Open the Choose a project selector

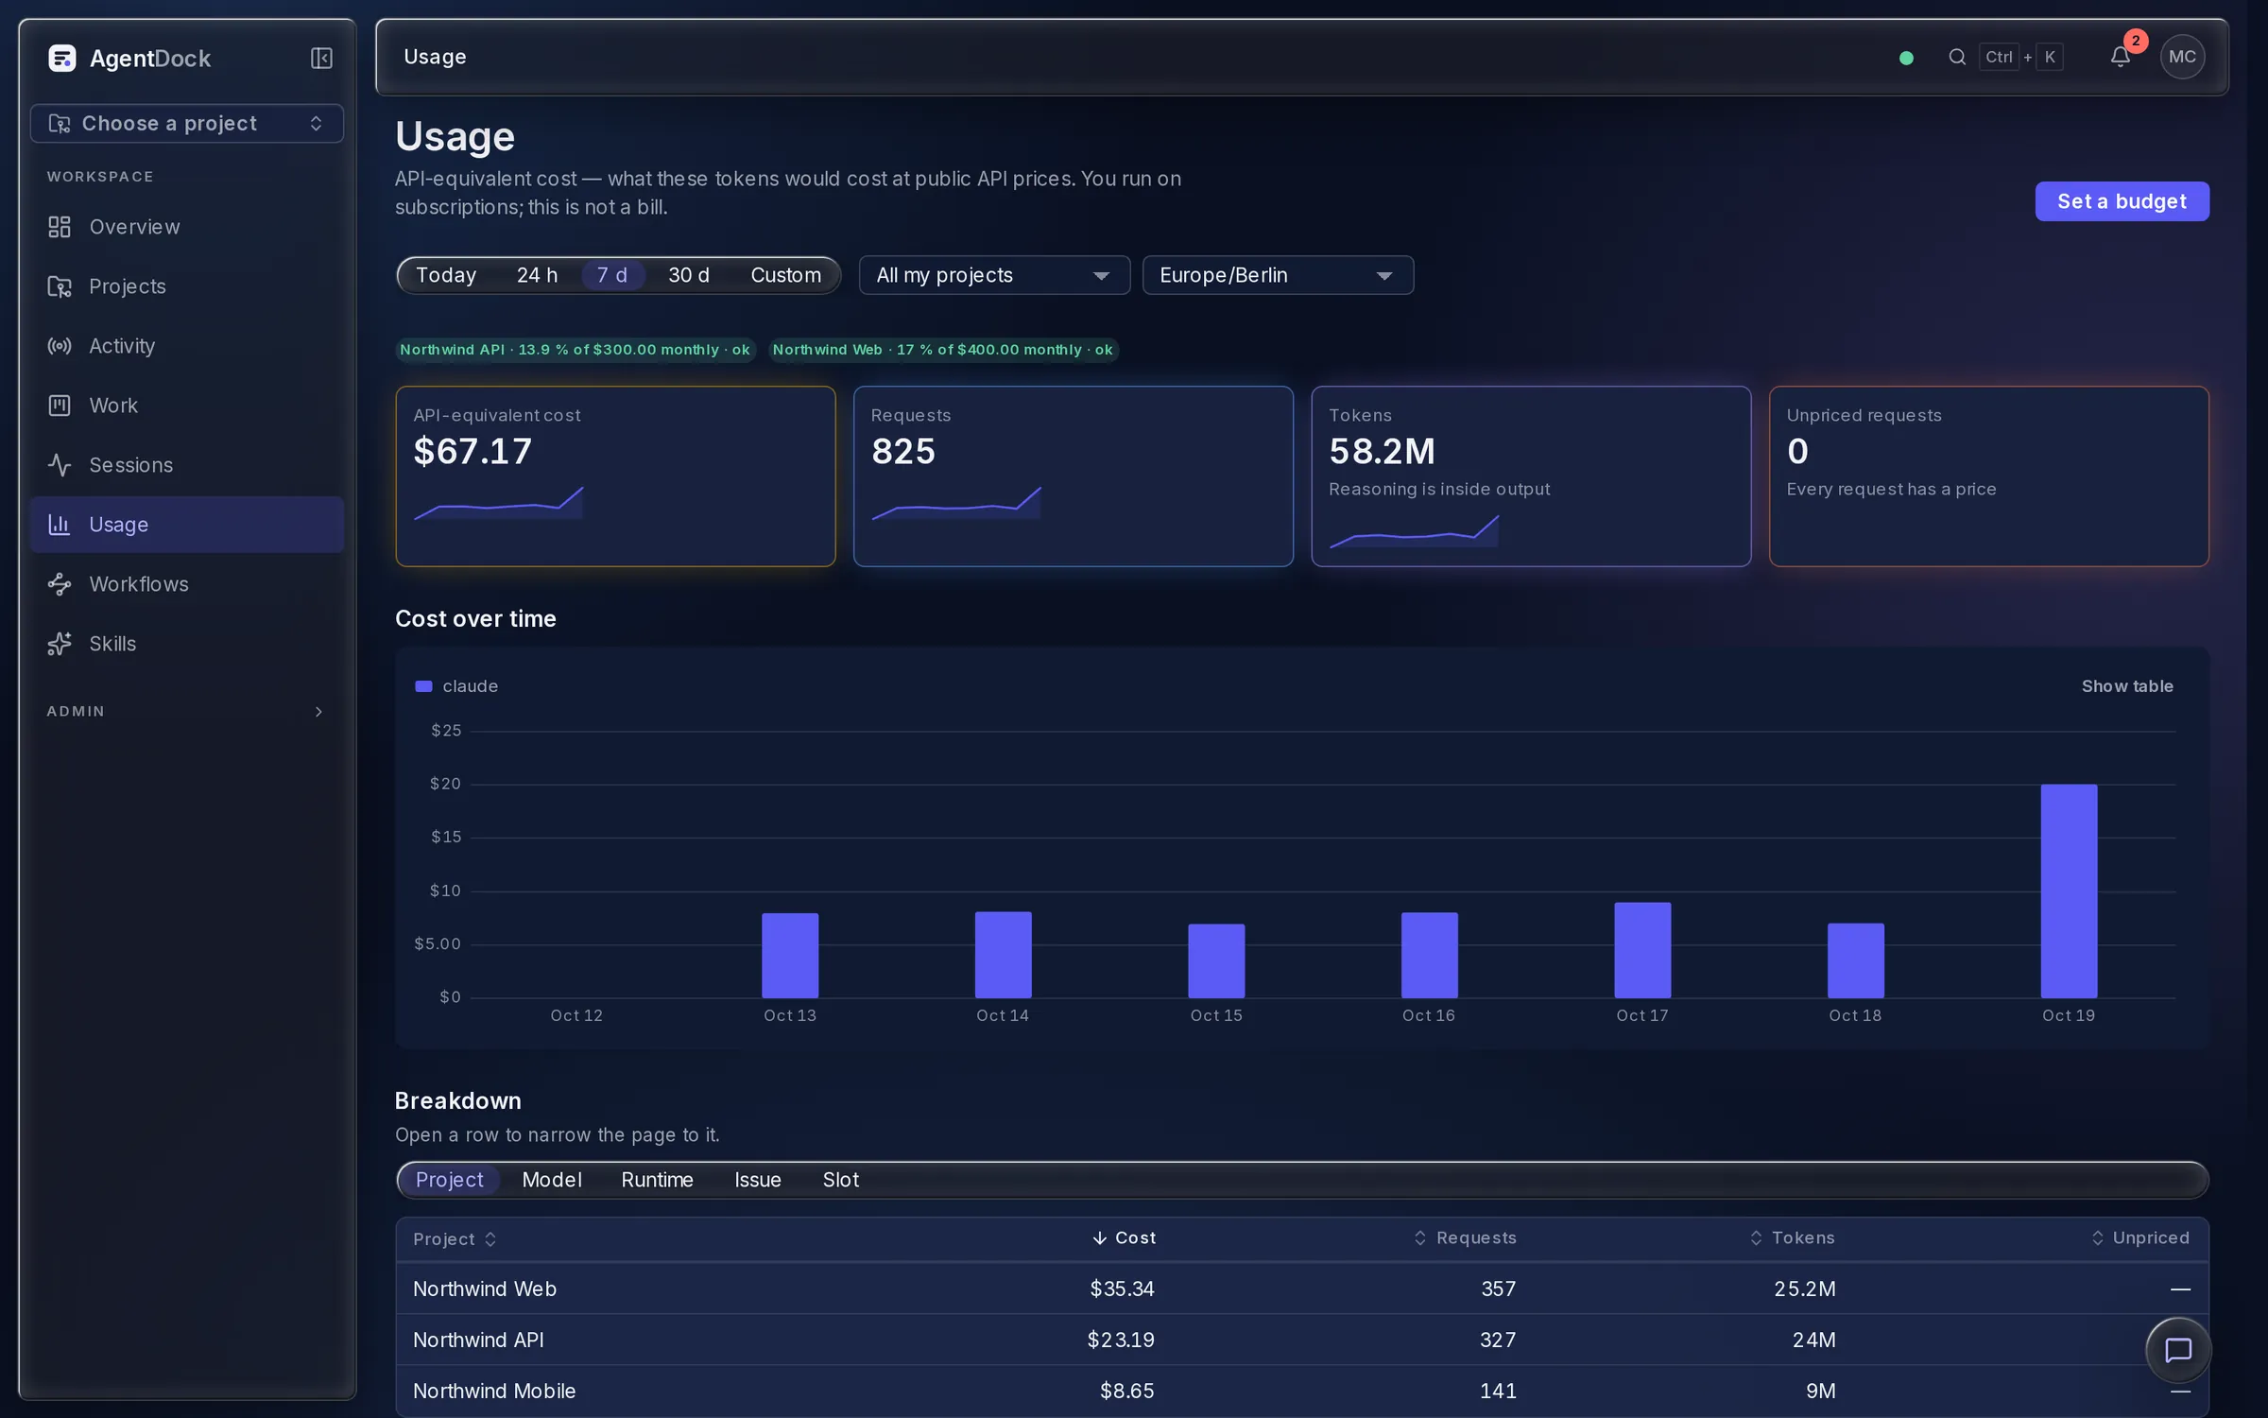point(187,124)
